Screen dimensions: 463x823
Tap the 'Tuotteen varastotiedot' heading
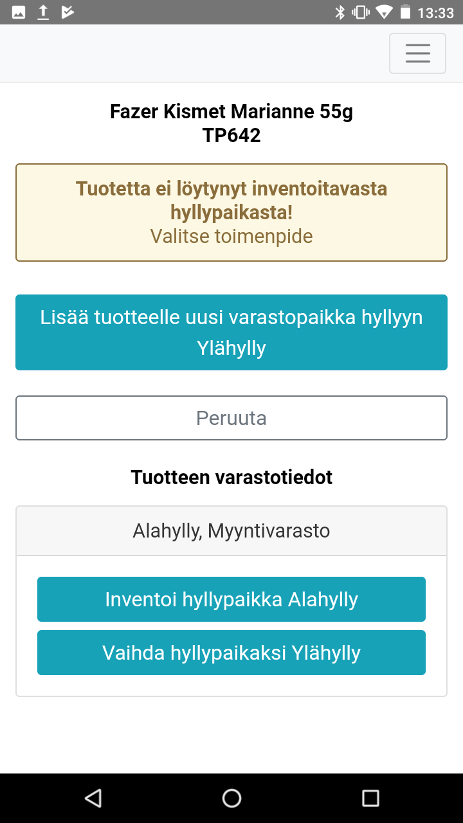[232, 477]
